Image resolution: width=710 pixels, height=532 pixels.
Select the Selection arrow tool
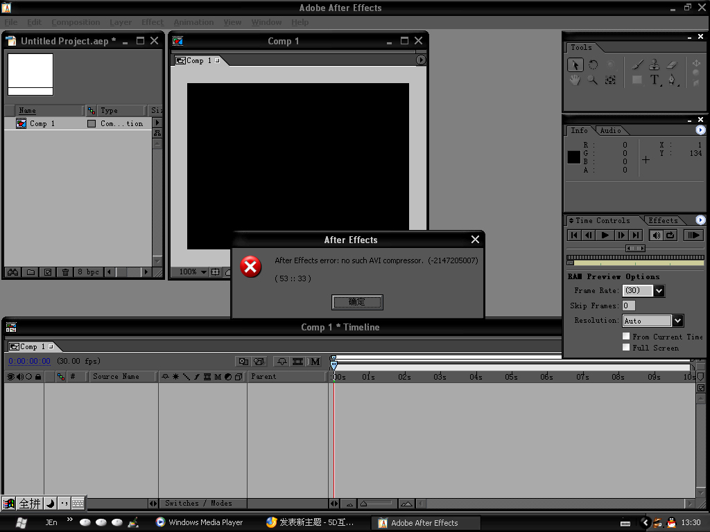[575, 65]
